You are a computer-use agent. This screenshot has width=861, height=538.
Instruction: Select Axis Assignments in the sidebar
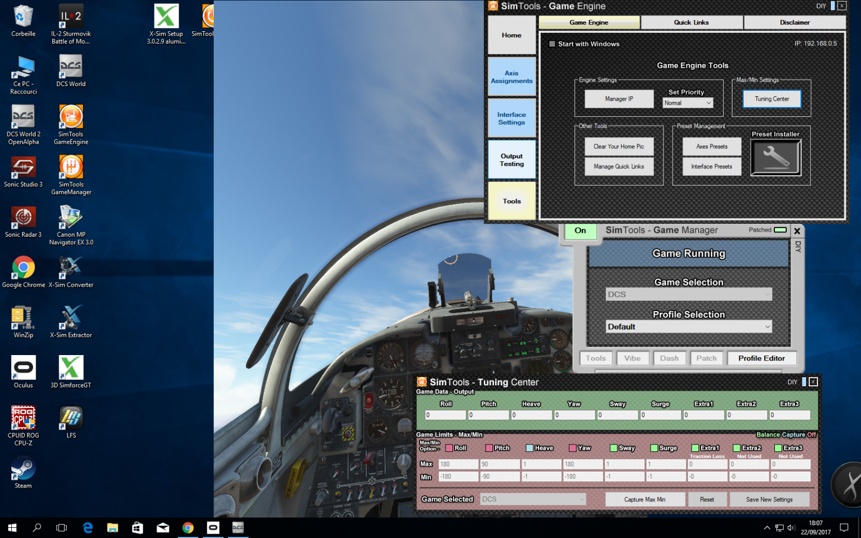[x=511, y=77]
